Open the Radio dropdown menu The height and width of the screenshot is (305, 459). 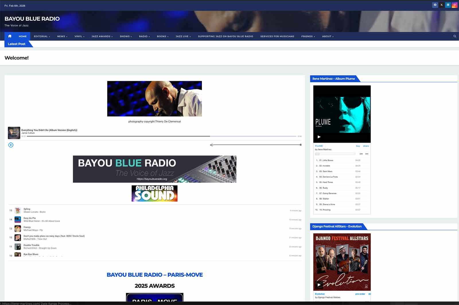click(x=144, y=36)
